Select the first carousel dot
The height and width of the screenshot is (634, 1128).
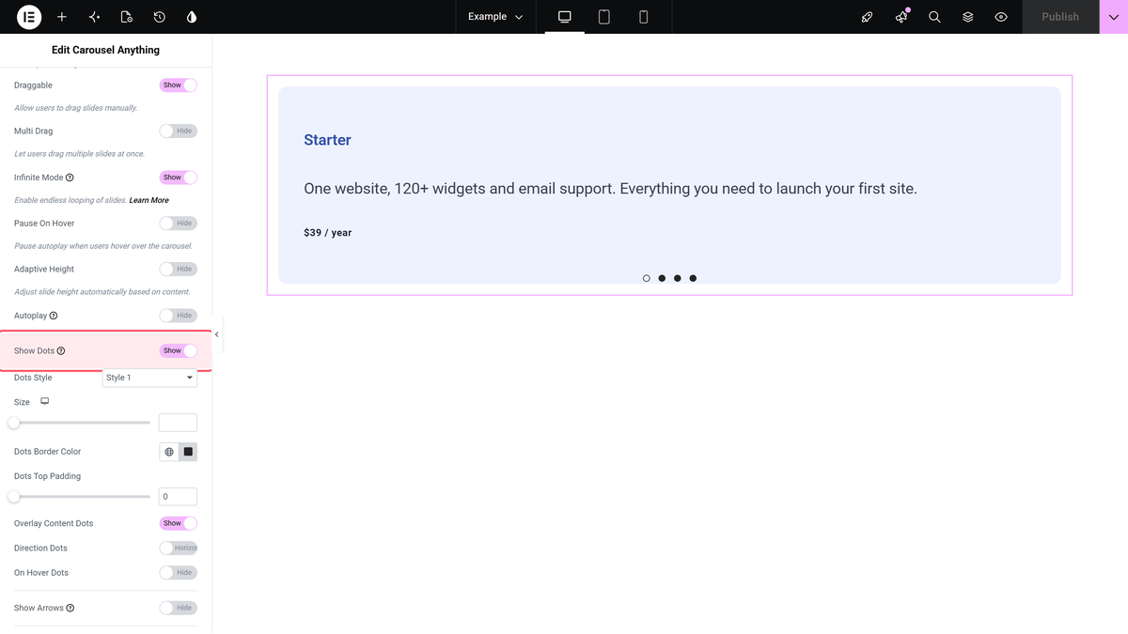[x=647, y=278]
